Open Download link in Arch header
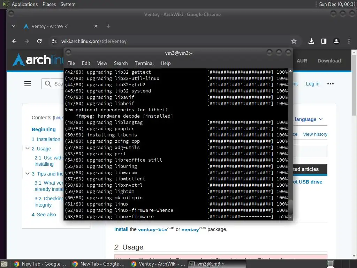Viewport: 357px width, 268px height. tap(329, 61)
